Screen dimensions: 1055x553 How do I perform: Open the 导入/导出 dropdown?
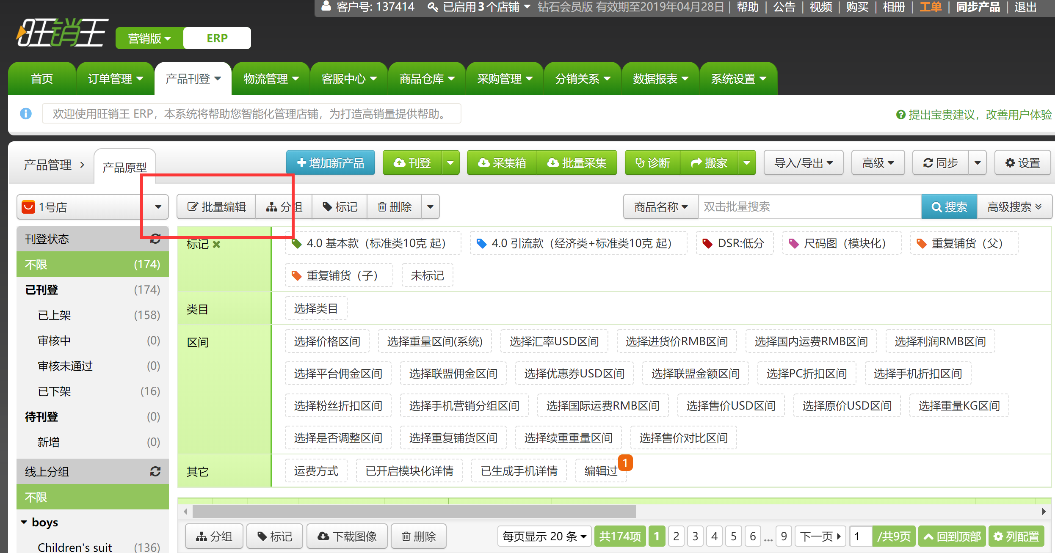[804, 162]
